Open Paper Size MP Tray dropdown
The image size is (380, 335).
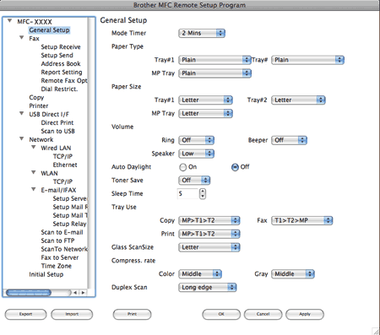[205, 114]
